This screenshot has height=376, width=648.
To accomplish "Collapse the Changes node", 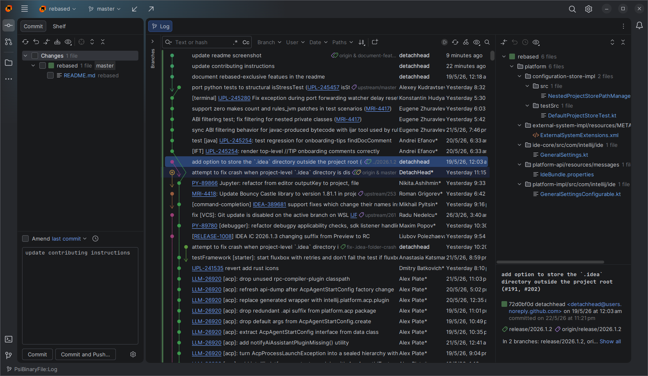I will click(x=25, y=56).
